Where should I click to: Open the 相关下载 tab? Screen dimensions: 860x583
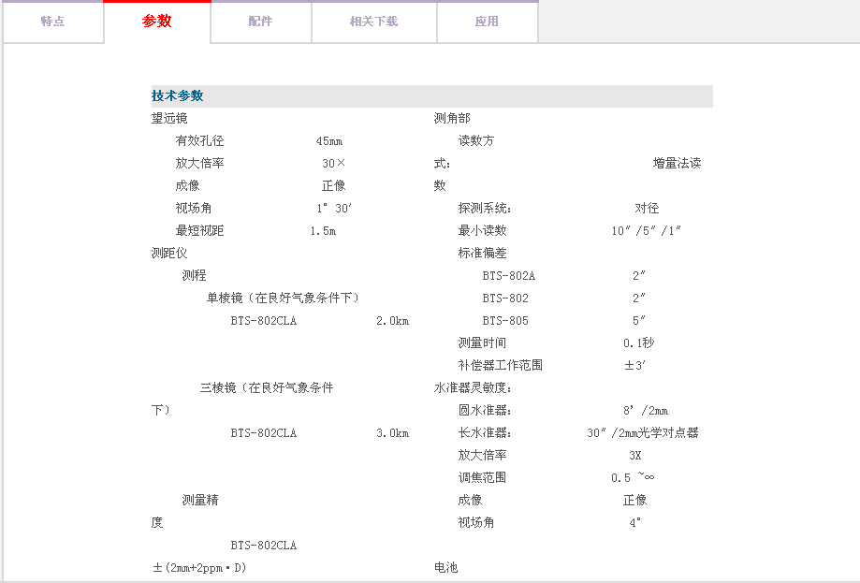[x=373, y=22]
